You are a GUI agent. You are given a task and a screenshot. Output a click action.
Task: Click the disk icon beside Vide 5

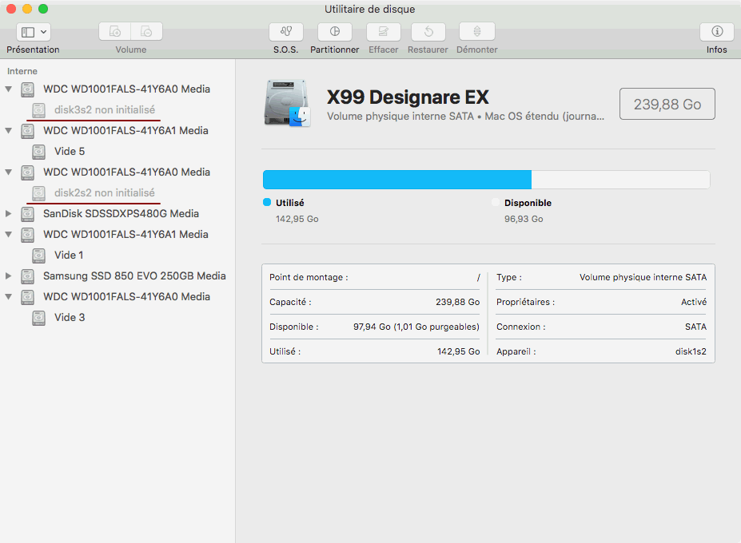(38, 152)
